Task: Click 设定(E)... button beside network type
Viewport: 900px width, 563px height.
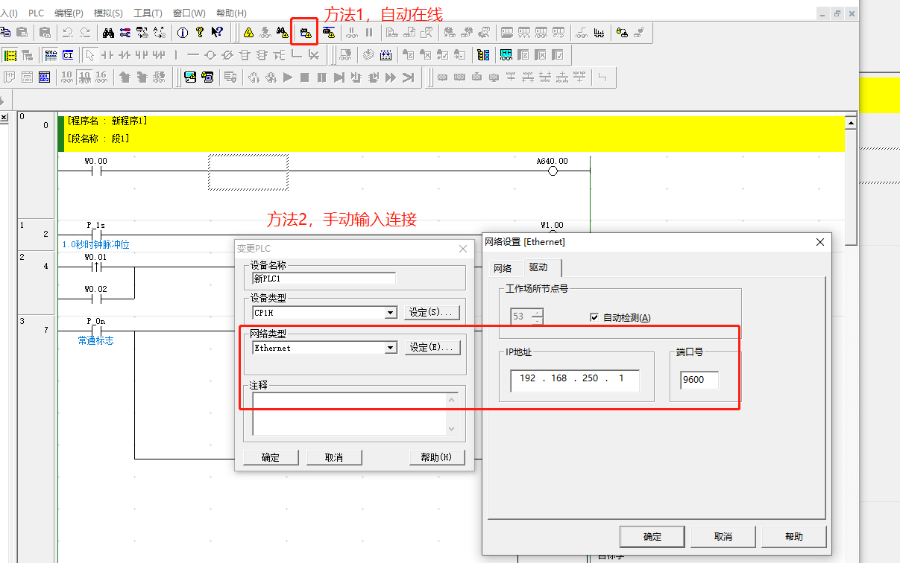Action: click(x=432, y=348)
